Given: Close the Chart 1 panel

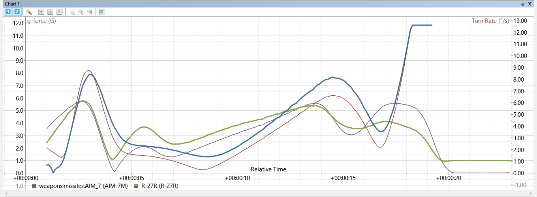Looking at the screenshot, I should point(529,4).
